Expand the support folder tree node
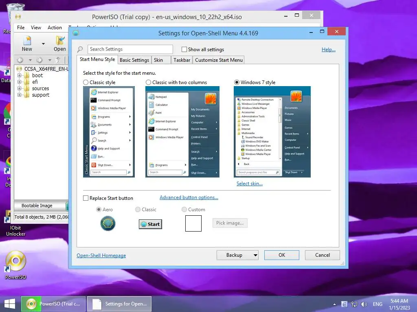Screen dimensions: 417x312 (x=20, y=95)
